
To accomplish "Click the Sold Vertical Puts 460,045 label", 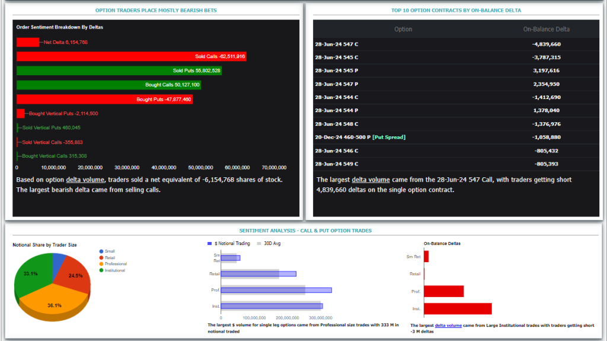I will (51, 128).
